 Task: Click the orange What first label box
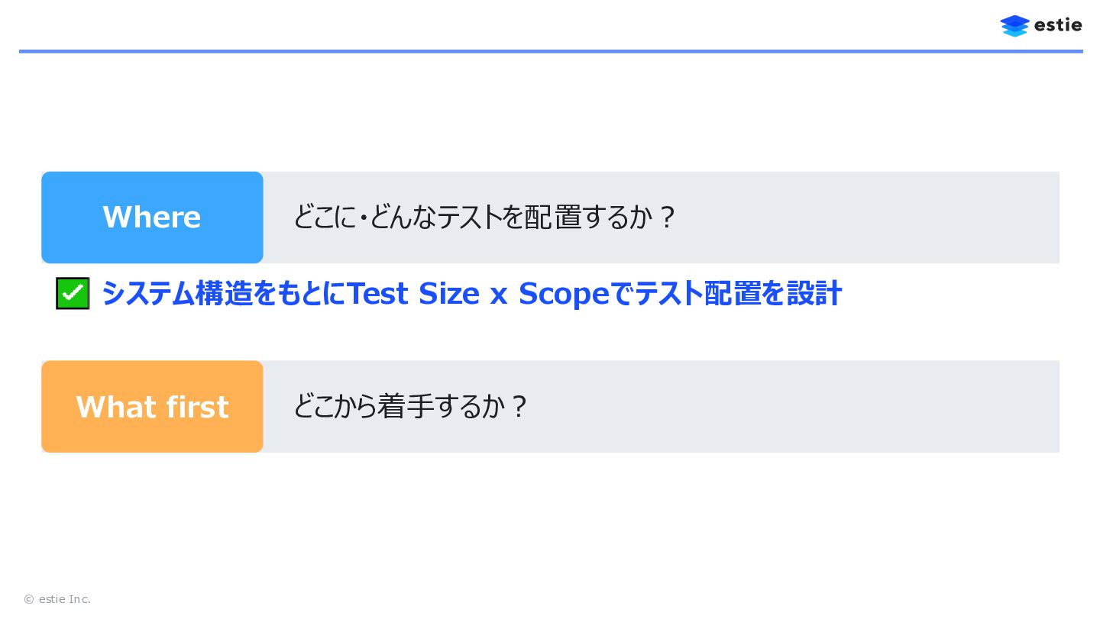152,407
